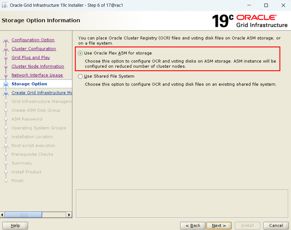Select the Storage Option step
Screen dimensions: 291x230
(29, 84)
